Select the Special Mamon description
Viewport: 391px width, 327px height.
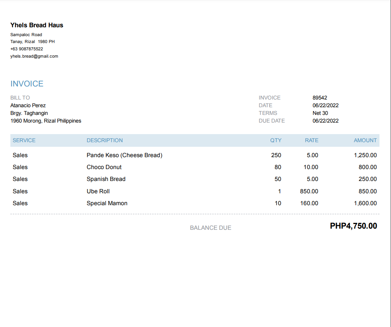pos(107,204)
